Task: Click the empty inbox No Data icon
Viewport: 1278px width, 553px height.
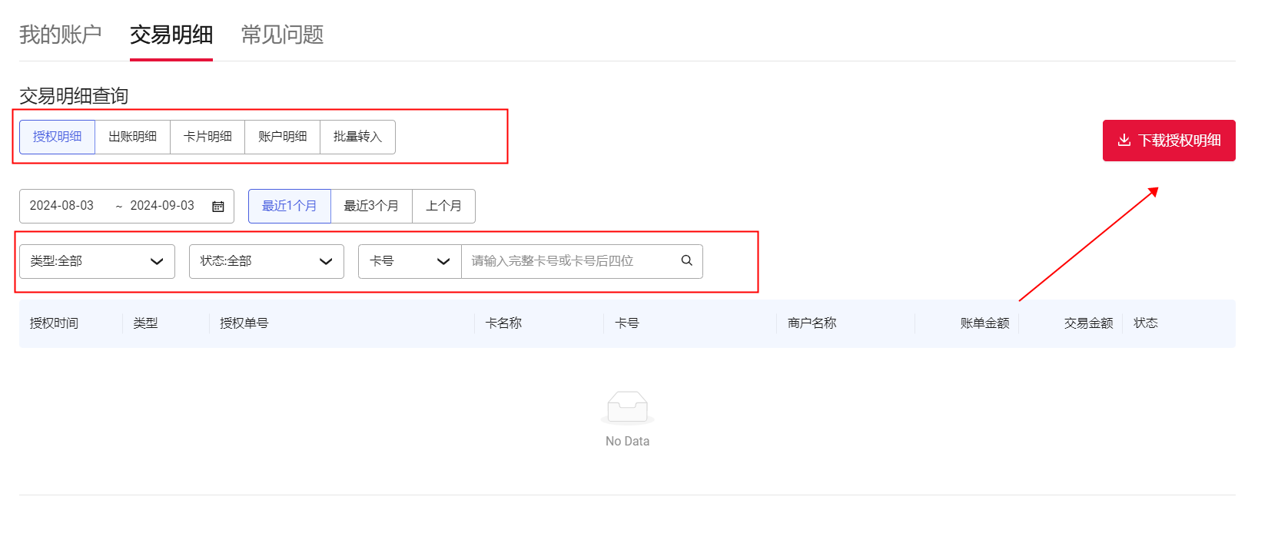Action: (627, 407)
